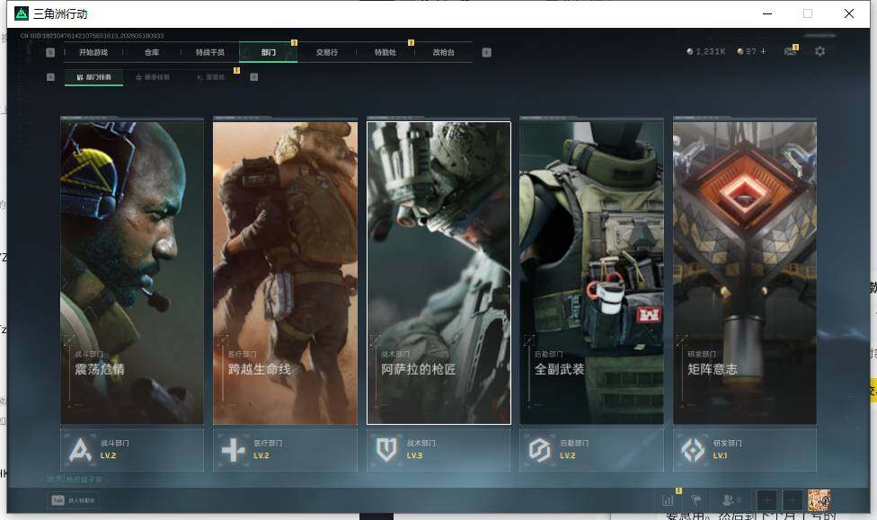Click the 医疗部门 cross emblem icon
The image size is (877, 520).
click(234, 450)
